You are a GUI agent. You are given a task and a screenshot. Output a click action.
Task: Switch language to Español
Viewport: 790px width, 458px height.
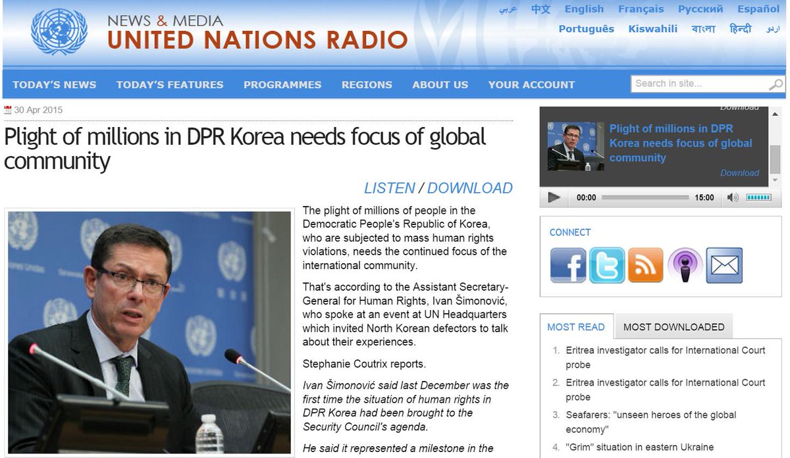coord(758,9)
